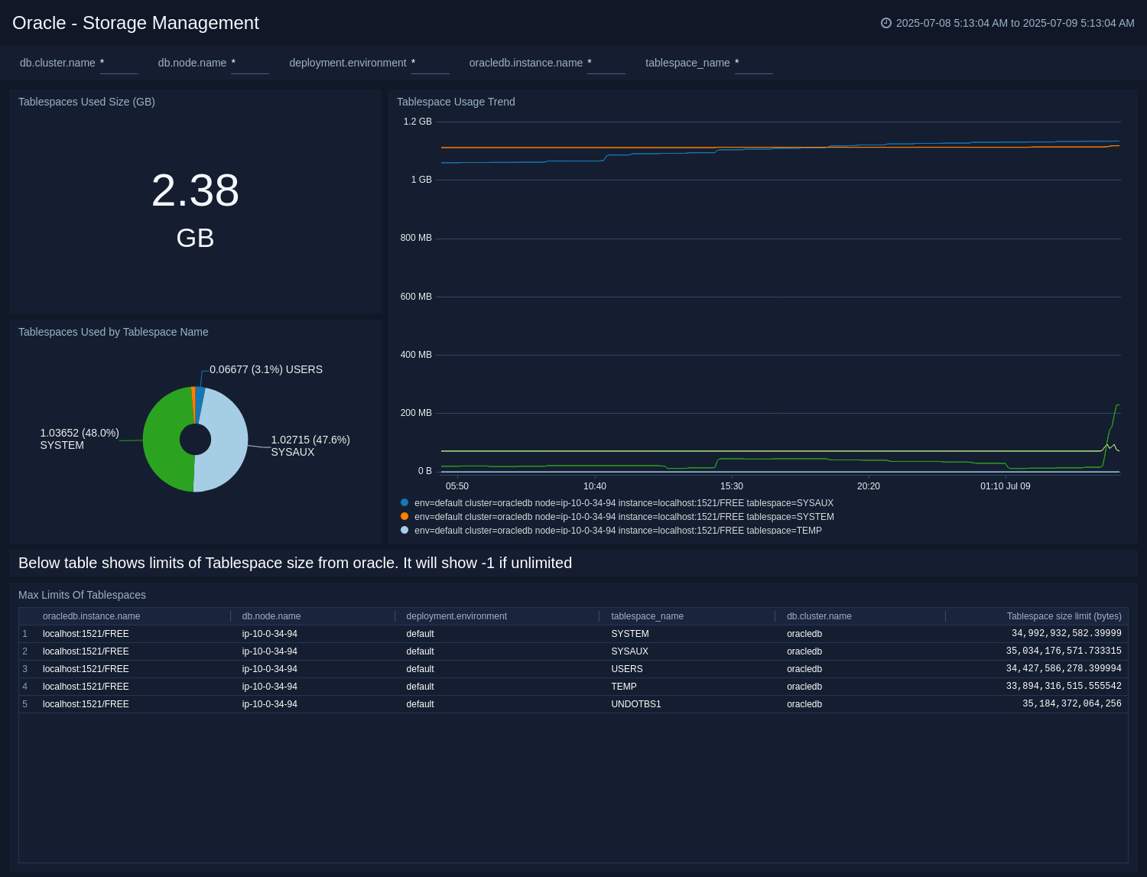Select the USERS cell in row 3
Screen dimensions: 1147x877
(627, 669)
